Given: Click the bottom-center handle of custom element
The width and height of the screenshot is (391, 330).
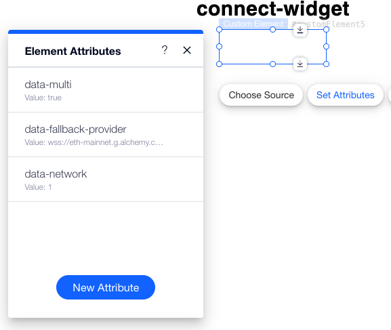Looking at the screenshot, I should 273,64.
